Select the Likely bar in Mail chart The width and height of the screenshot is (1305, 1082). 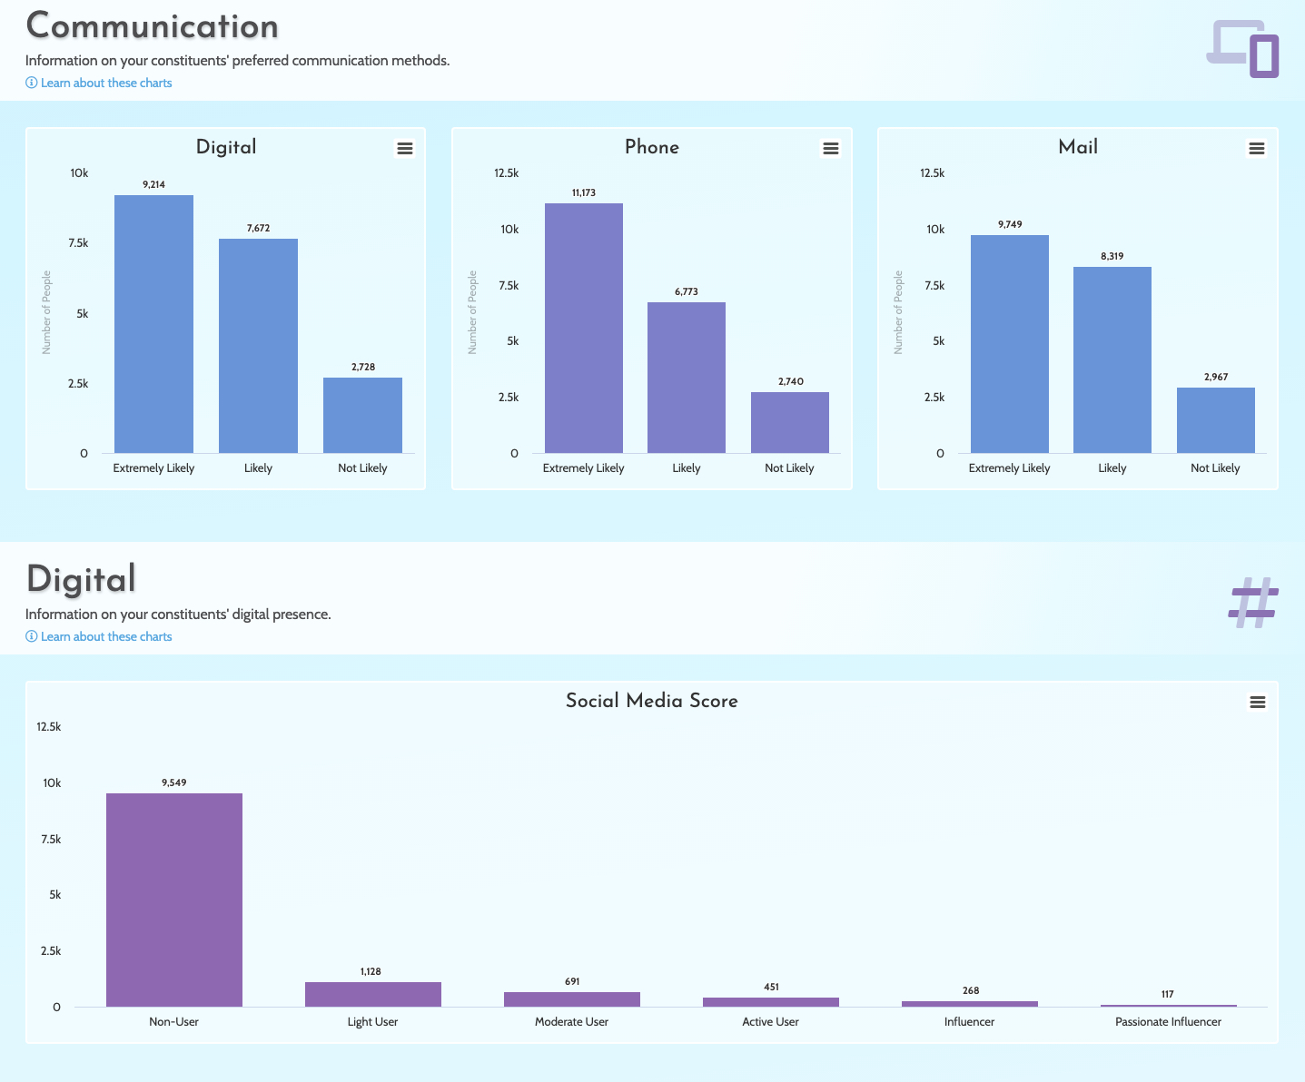(1112, 359)
